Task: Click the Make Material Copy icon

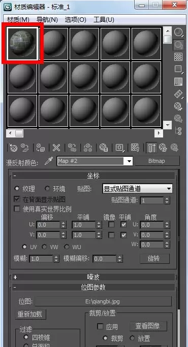Action: 72,148
